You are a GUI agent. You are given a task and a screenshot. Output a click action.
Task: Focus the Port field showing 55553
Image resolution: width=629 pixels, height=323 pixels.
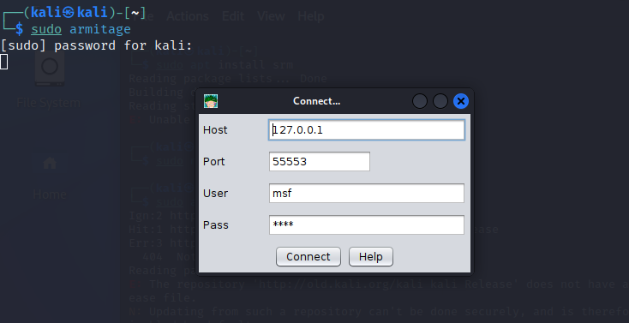pos(320,161)
